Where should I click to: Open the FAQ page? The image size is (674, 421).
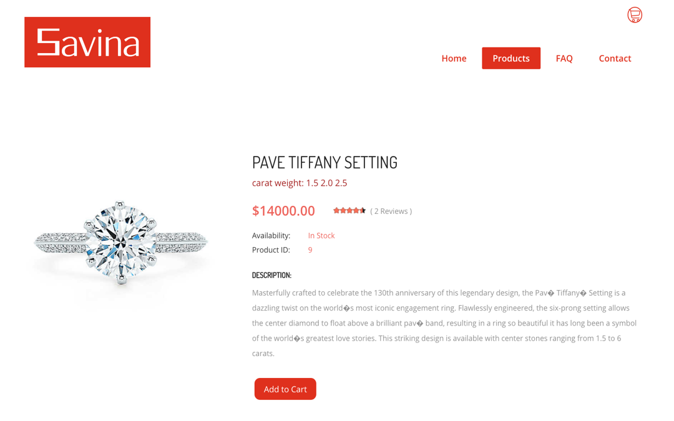click(x=564, y=59)
